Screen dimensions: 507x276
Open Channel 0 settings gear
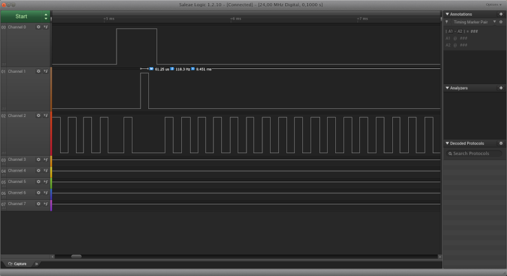pos(38,27)
